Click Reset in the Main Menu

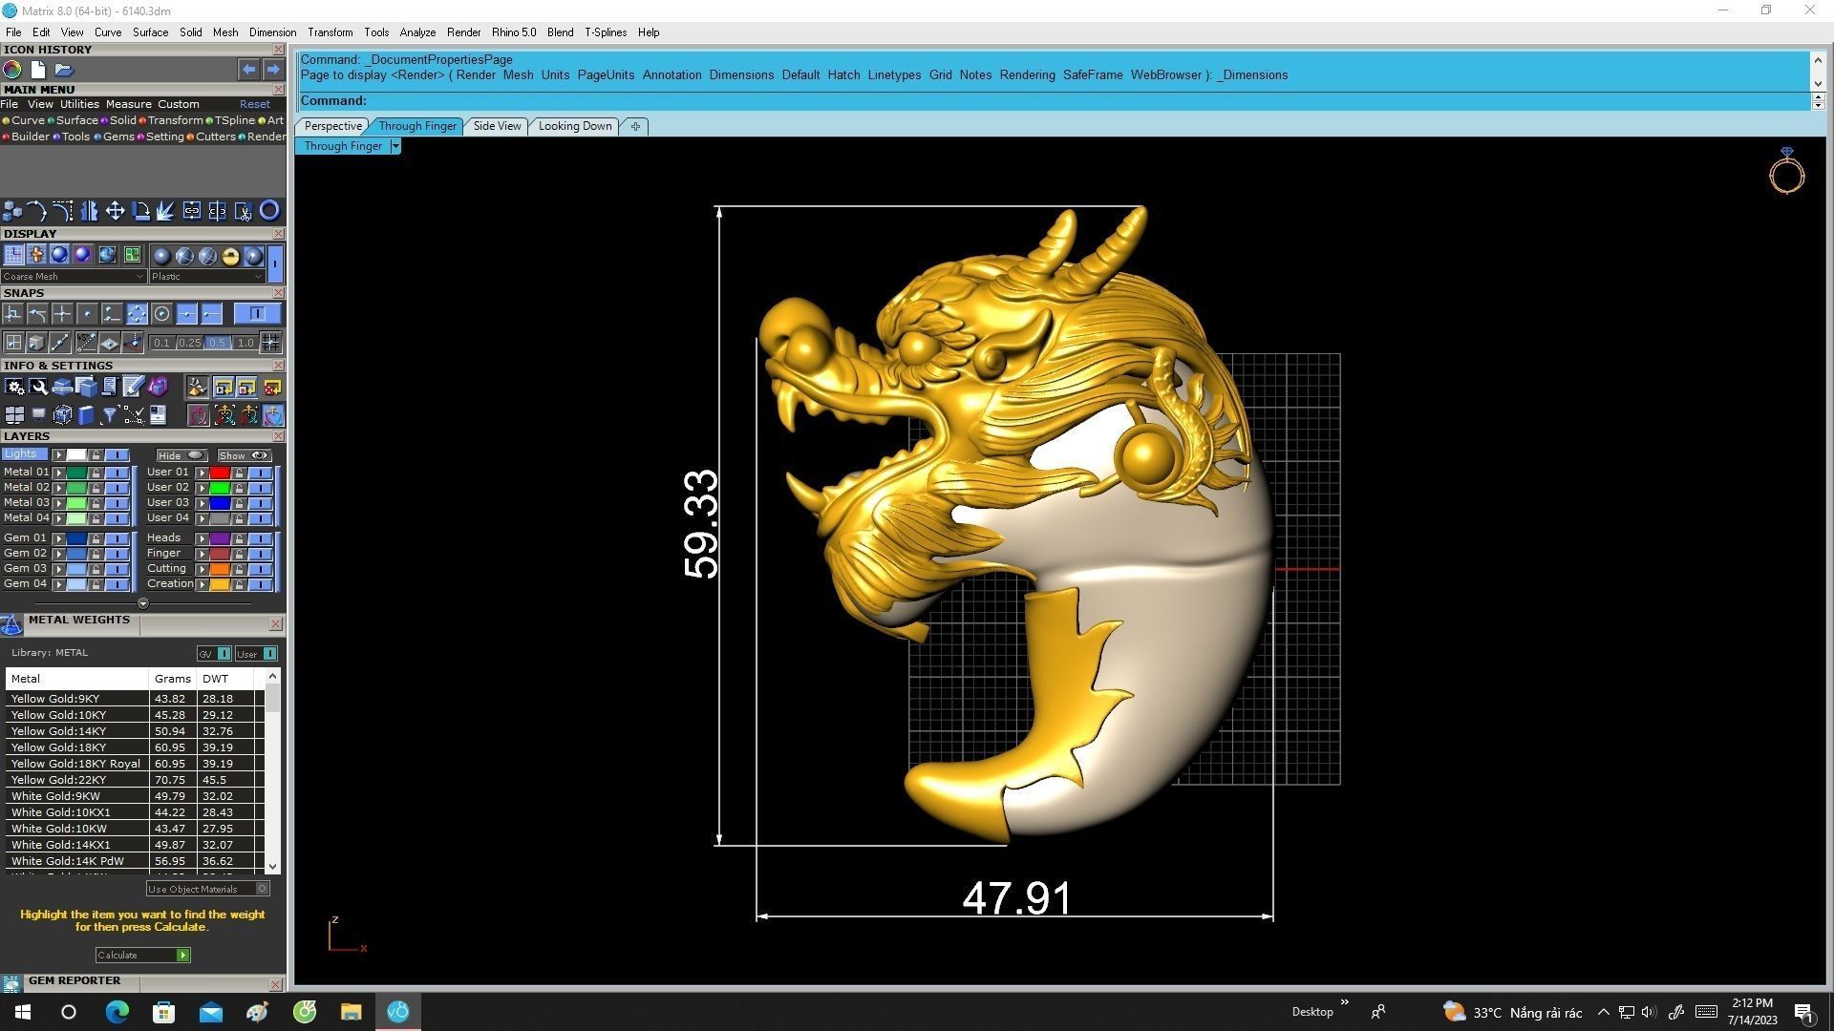pyautogui.click(x=254, y=105)
